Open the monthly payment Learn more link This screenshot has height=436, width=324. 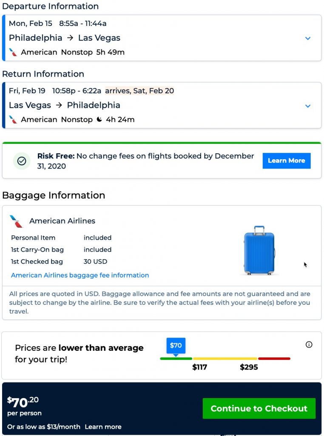pyautogui.click(x=103, y=427)
